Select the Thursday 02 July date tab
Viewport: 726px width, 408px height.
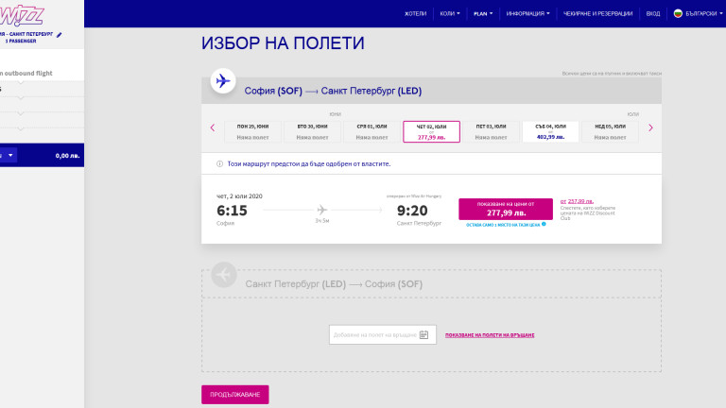(x=431, y=131)
